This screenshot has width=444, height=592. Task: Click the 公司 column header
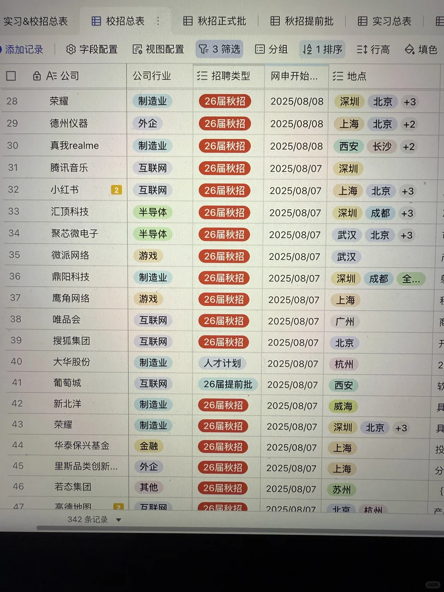point(63,76)
